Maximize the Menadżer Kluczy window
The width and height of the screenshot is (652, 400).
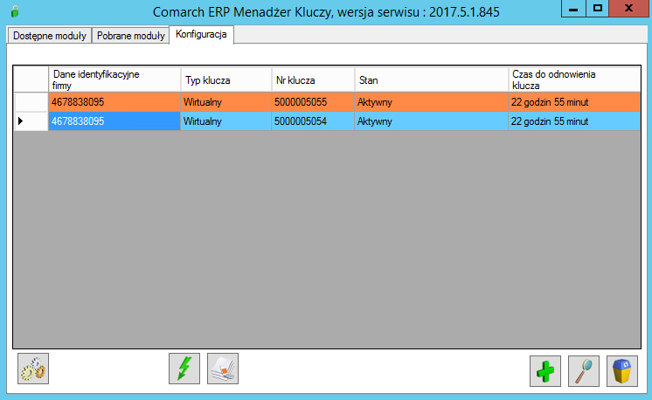pos(598,9)
